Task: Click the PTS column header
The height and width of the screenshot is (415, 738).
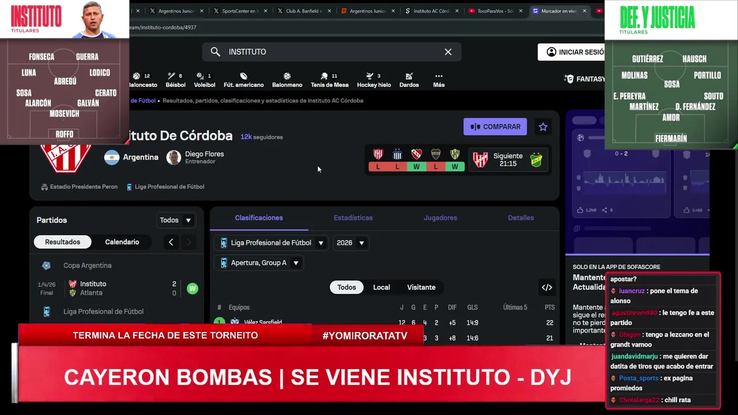Action: point(549,308)
